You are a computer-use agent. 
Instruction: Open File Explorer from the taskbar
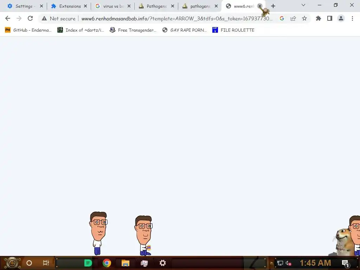click(126, 263)
